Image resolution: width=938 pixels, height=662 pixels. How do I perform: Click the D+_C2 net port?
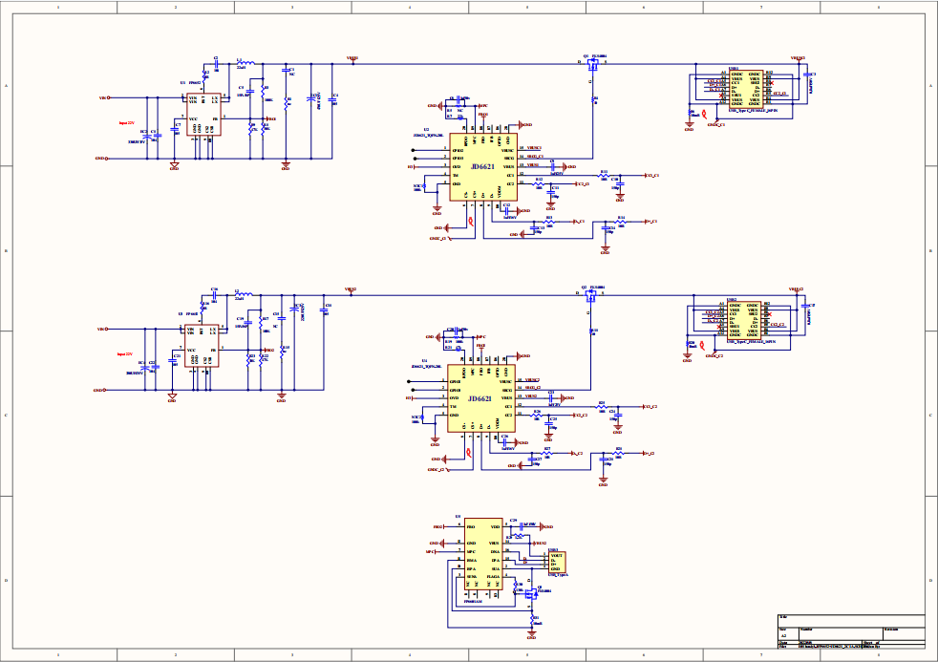pyautogui.click(x=648, y=453)
